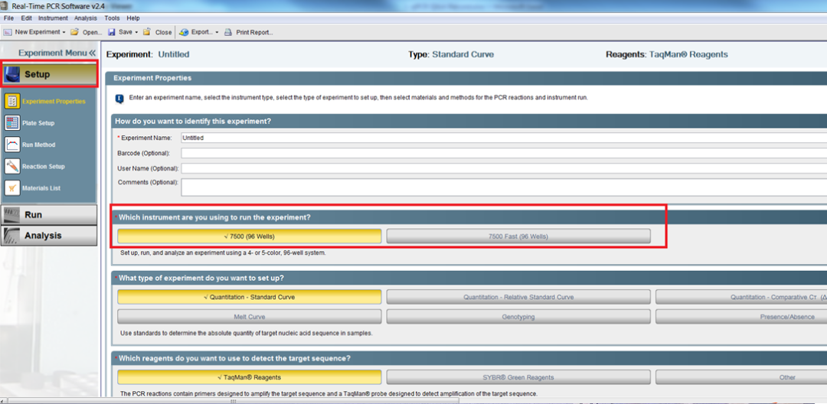
Task: Expand the Analysis section
Action: pyautogui.click(x=49, y=236)
